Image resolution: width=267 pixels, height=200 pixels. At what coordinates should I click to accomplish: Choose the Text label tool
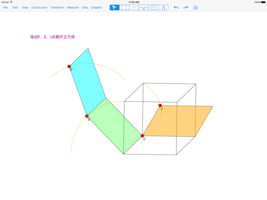point(163,7)
